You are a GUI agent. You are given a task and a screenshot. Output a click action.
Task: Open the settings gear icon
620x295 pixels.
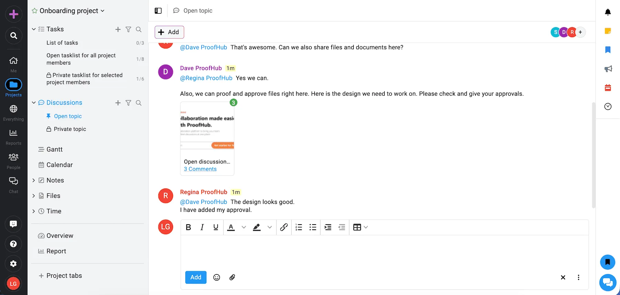tap(13, 264)
